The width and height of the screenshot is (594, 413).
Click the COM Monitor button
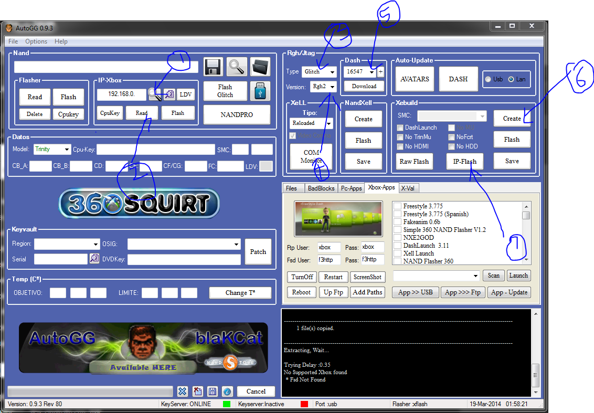tap(311, 156)
